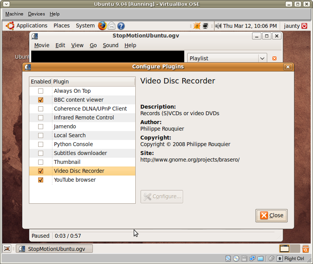Enable the Subtitles downloader checkbox

click(x=40, y=153)
